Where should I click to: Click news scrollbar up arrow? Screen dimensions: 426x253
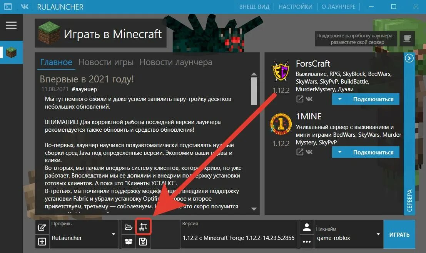[x=254, y=74]
